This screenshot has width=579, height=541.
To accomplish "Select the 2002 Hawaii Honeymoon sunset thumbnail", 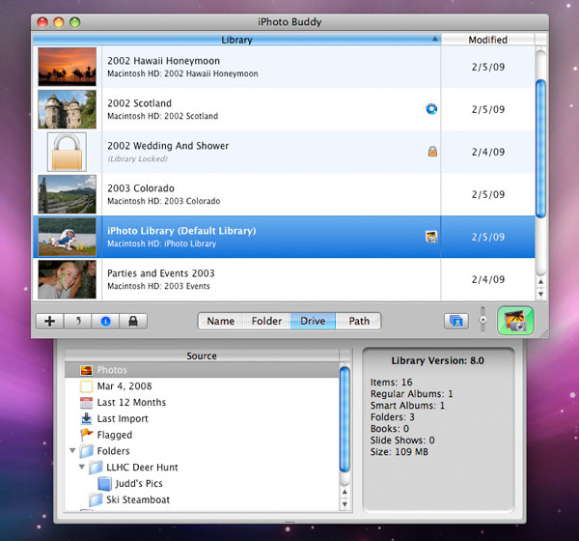I will click(x=68, y=67).
